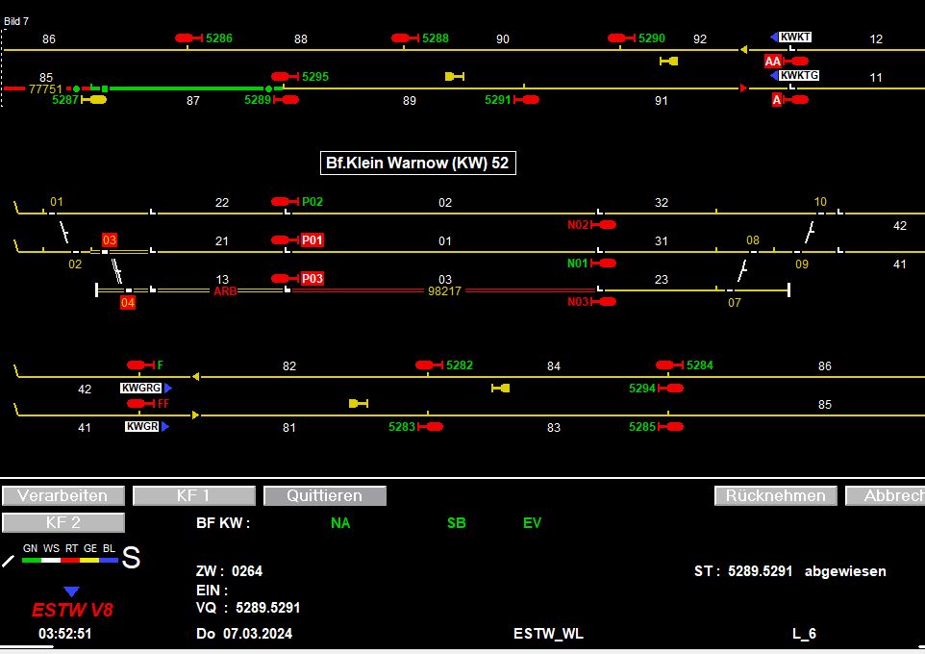Click the ARB marker on track 13
This screenshot has height=654, width=925.
pyautogui.click(x=225, y=291)
